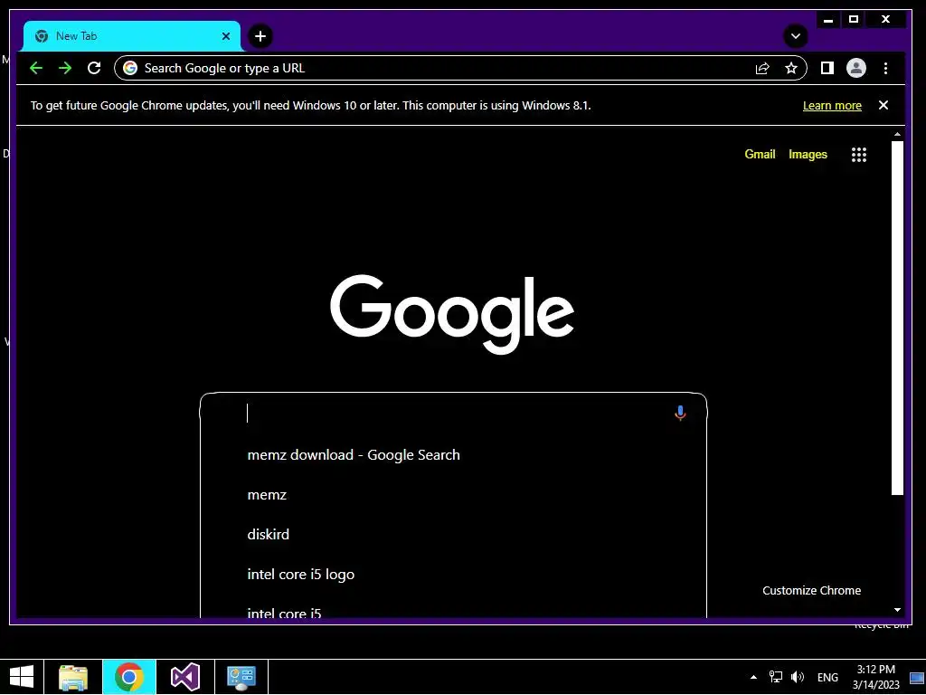Open the Google apps grid
The width and height of the screenshot is (926, 695).
coord(859,155)
